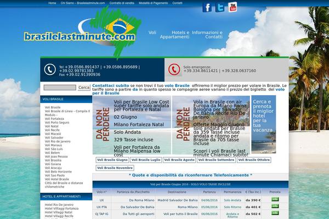
Task: Open Informazioni e Contatti navigation item
Action: [x=207, y=35]
